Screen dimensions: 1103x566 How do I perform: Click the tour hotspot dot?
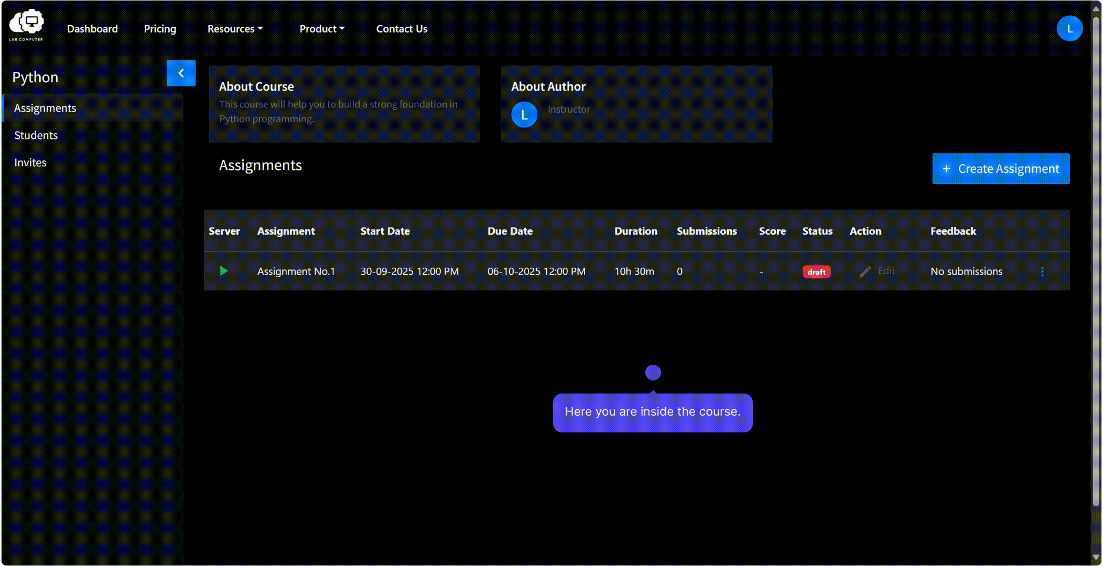pyautogui.click(x=653, y=373)
